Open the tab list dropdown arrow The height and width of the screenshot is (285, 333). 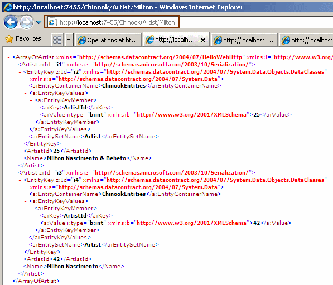69,40
